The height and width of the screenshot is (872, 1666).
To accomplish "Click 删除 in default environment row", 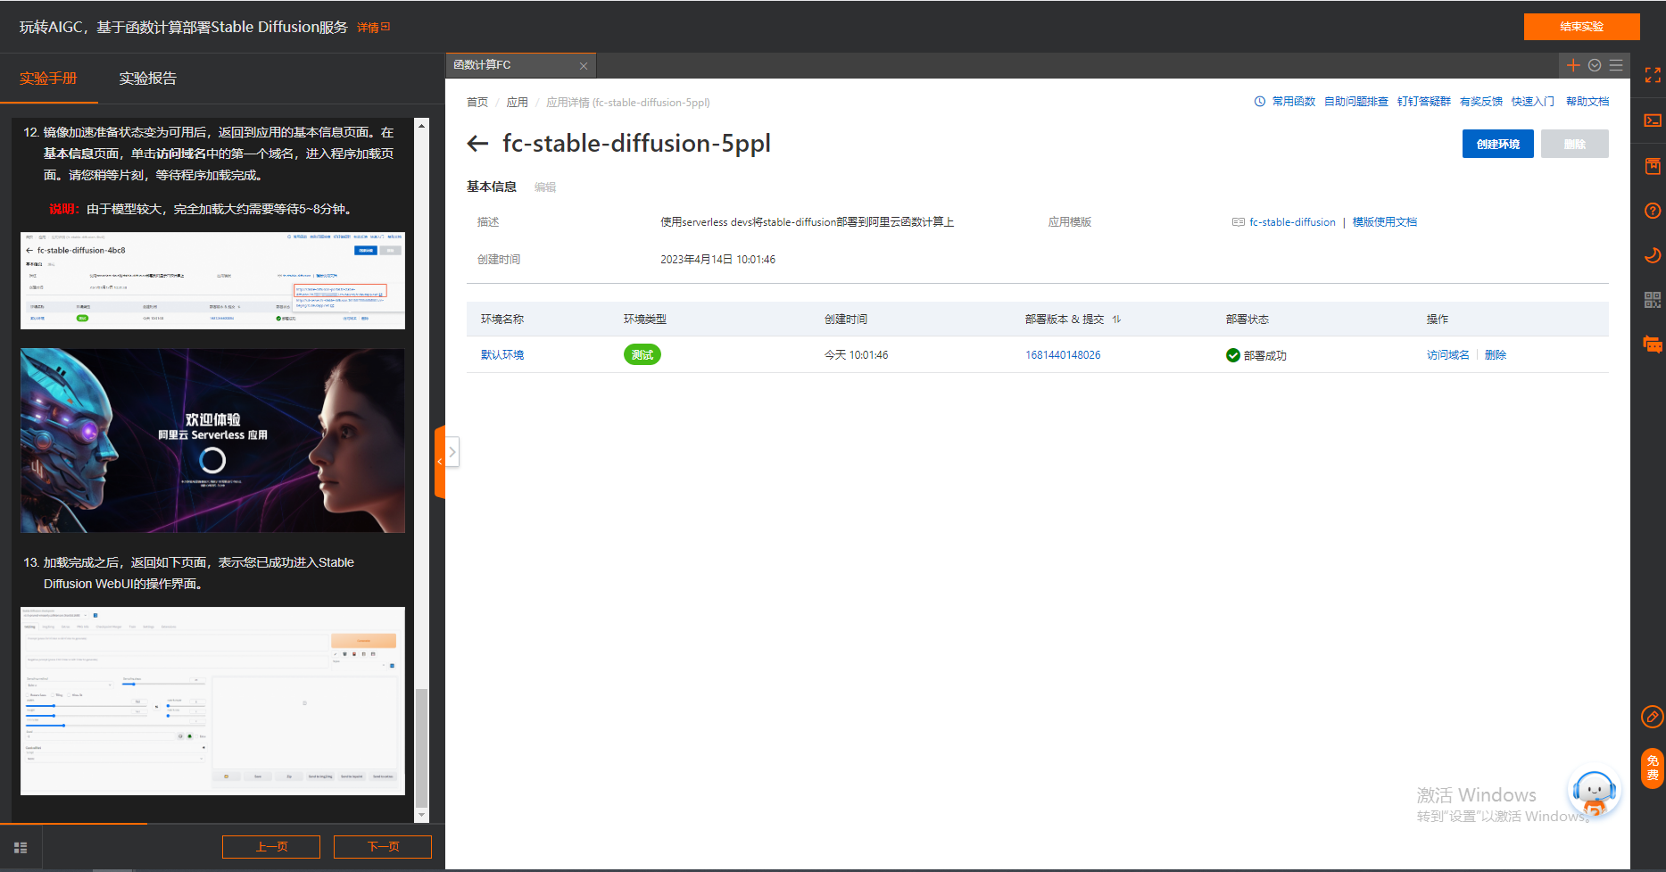I will click(1496, 355).
